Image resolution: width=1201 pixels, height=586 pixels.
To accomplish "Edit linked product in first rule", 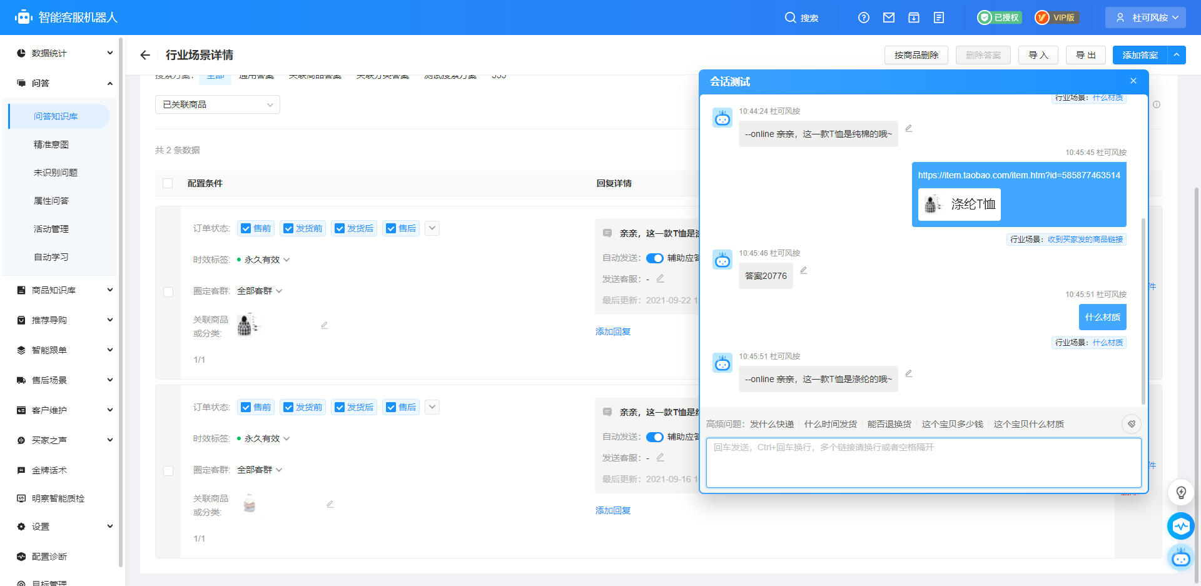I will [325, 325].
